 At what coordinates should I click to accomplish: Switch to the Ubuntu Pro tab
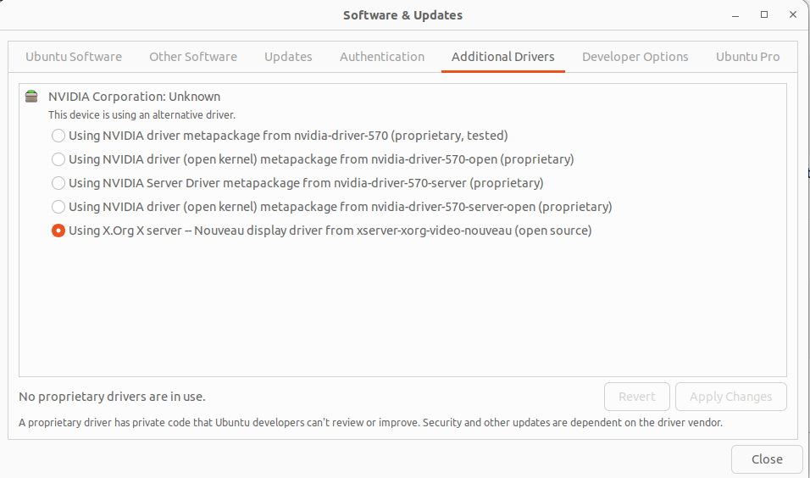[748, 57]
